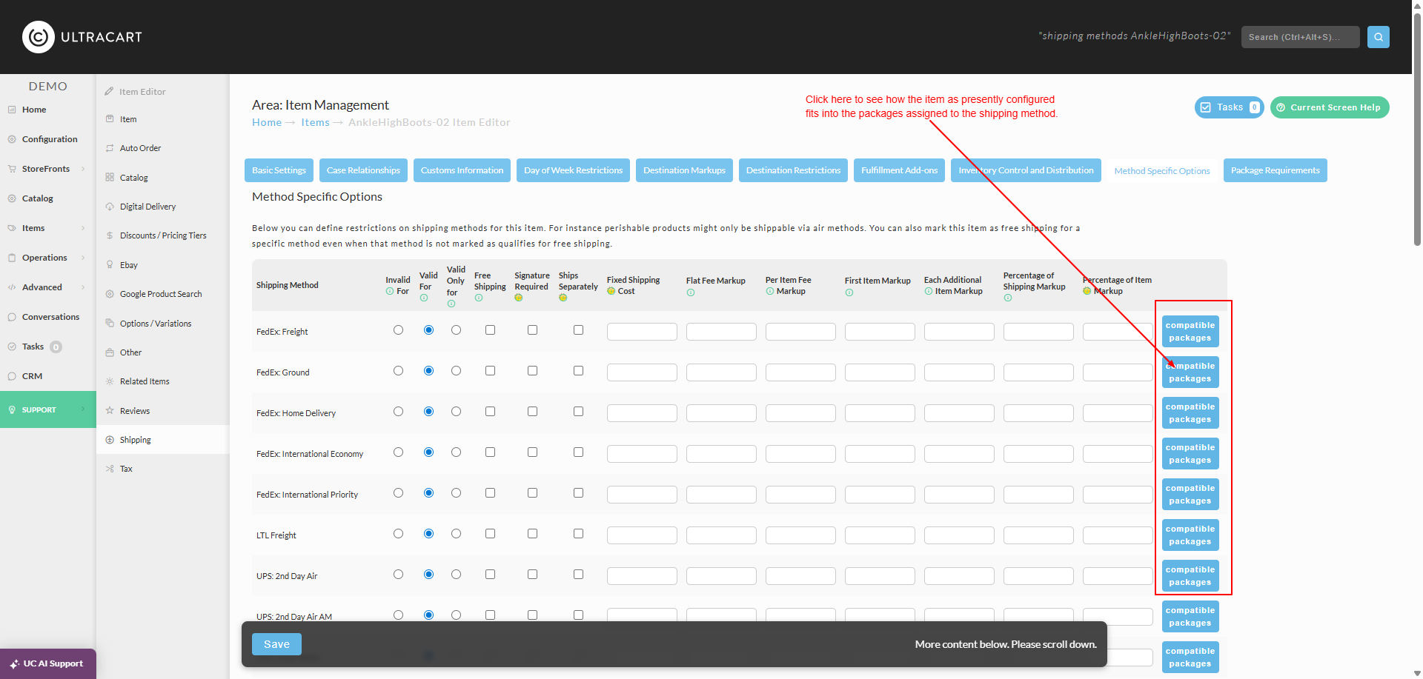Click First Item Markup field for UPS: 2nd Day Air
The width and height of the screenshot is (1423, 679).
(x=880, y=576)
